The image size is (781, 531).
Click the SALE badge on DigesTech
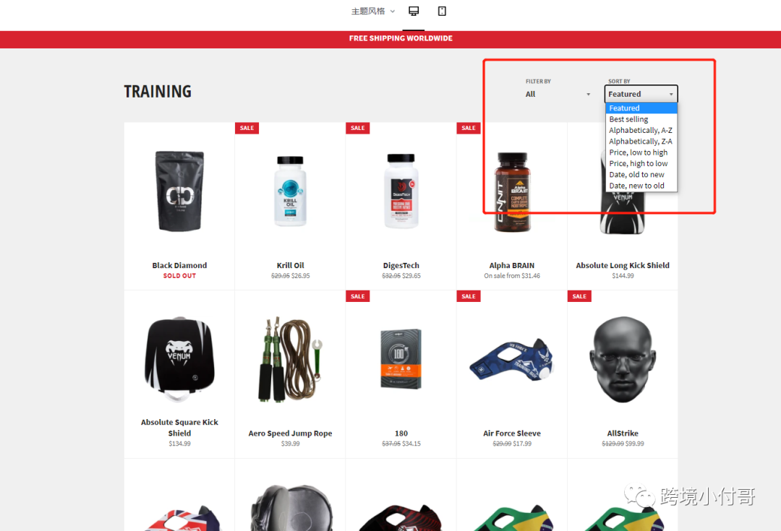(358, 128)
